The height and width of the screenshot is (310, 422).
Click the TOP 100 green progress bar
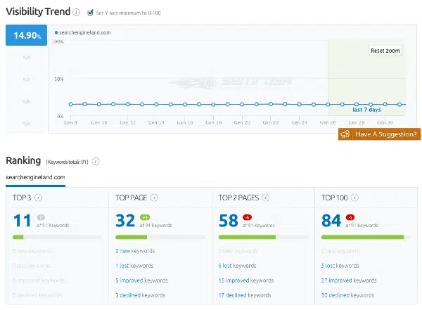362,237
